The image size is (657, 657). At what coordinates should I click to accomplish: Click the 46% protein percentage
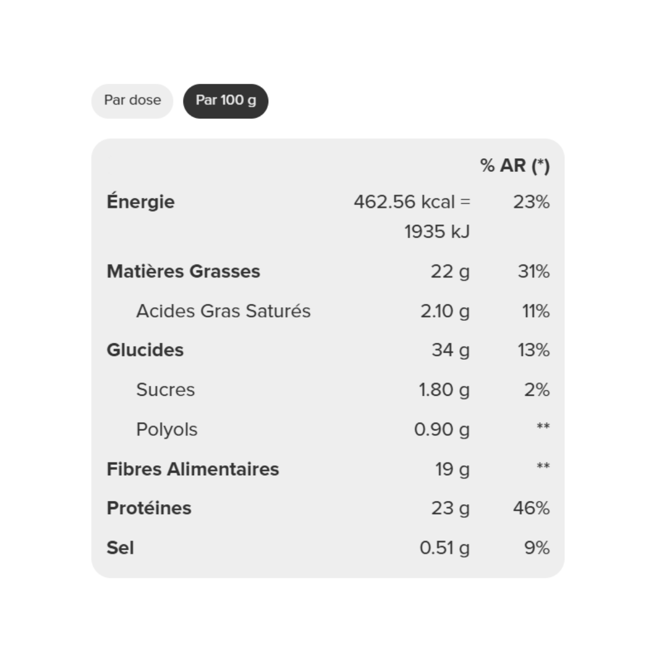pyautogui.click(x=531, y=508)
